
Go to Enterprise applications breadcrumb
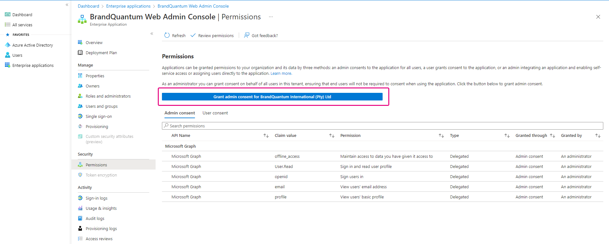128,6
